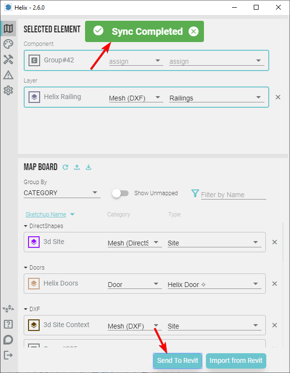Open the chat feedback icon

[x=8, y=340]
